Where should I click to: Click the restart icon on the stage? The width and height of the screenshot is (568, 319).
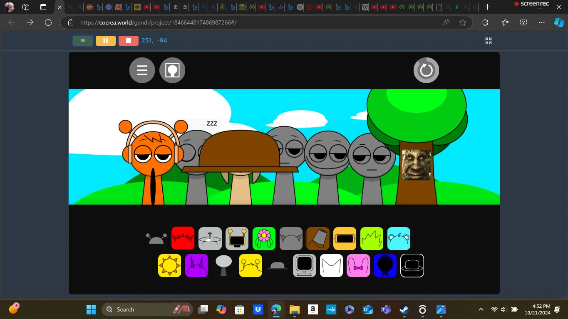[x=426, y=70]
